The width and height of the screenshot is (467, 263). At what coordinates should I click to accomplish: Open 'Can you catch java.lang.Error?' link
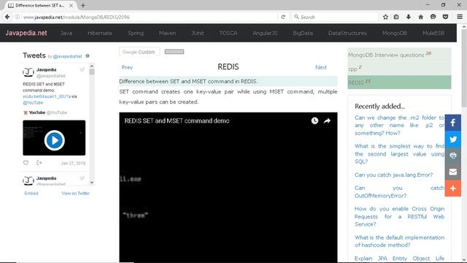tap(393, 175)
